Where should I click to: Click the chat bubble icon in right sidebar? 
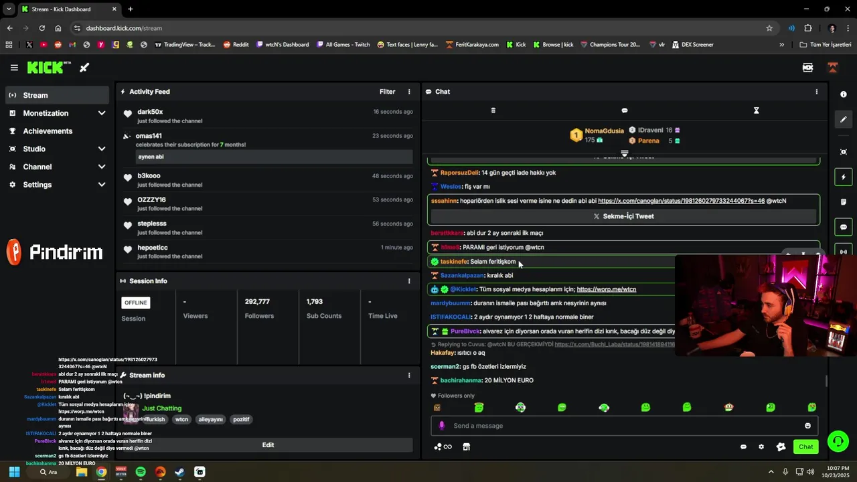844,227
